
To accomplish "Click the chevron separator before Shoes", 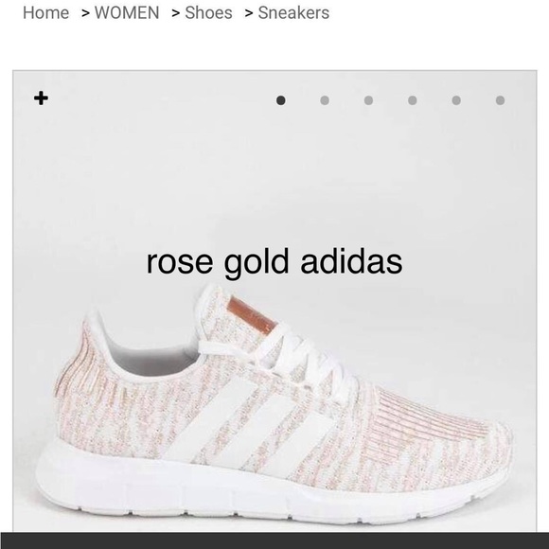I will tap(176, 13).
